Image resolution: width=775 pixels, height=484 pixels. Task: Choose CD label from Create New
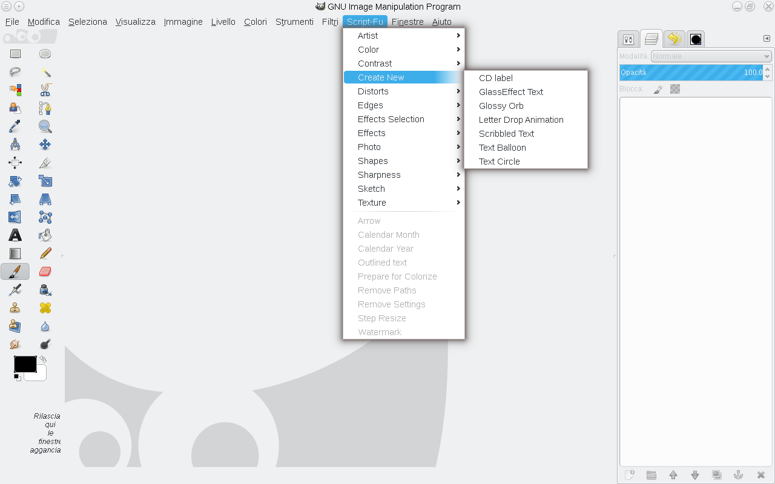[526, 78]
